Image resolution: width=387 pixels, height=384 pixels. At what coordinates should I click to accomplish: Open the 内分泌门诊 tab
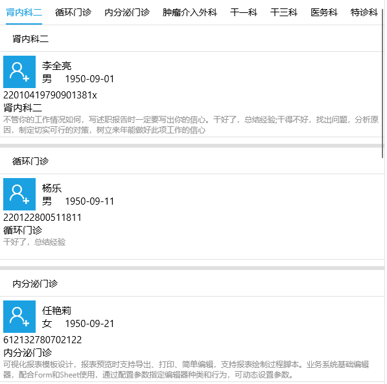click(x=127, y=12)
